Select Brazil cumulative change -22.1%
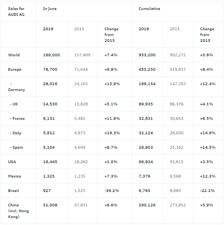Screen dimensions: 224x225 point(207,191)
